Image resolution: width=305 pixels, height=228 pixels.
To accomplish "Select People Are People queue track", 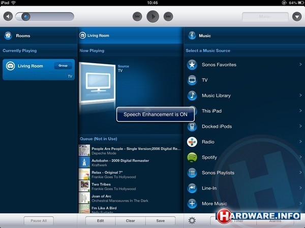I will point(130,150).
